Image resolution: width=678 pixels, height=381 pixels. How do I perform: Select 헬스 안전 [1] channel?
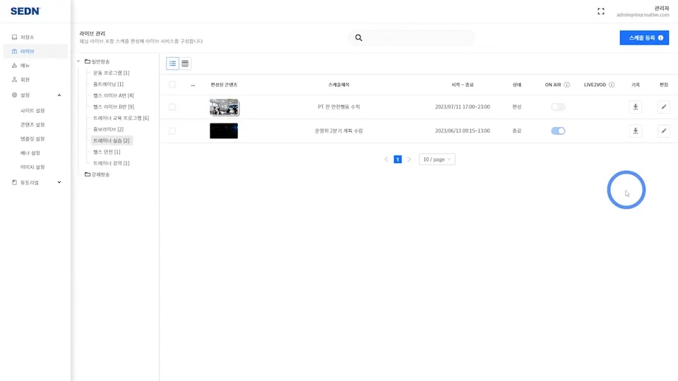(x=107, y=152)
